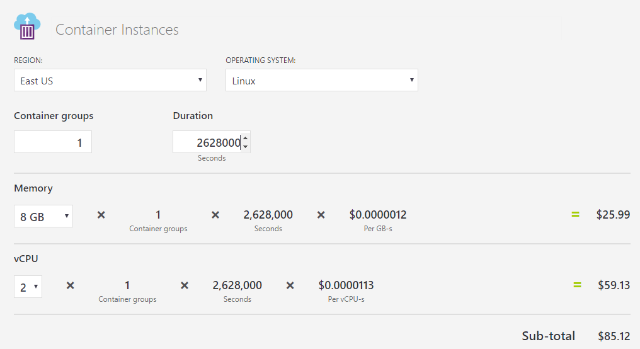Increase Duration with the stepper up arrow

[245, 138]
